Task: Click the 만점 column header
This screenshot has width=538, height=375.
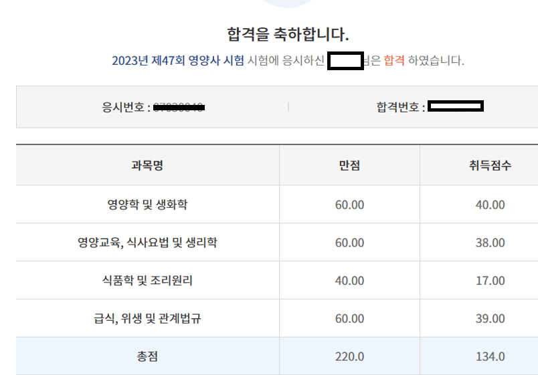Action: click(349, 166)
